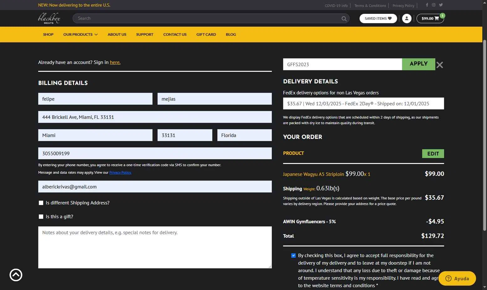Viewport: 487px width, 290px height.
Task: Click the coupon code field GFFS2023
Action: [x=343, y=64]
